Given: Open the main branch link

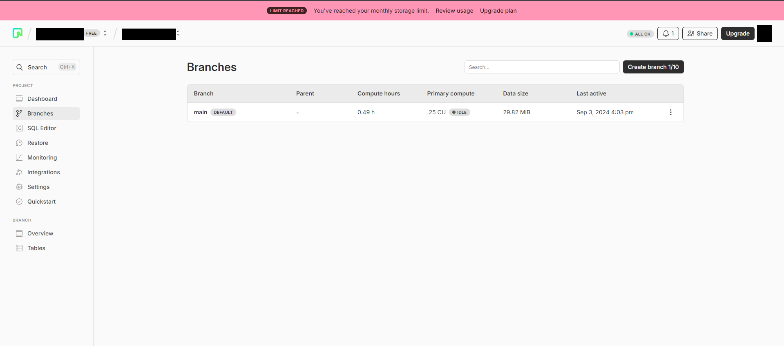Looking at the screenshot, I should pyautogui.click(x=201, y=112).
